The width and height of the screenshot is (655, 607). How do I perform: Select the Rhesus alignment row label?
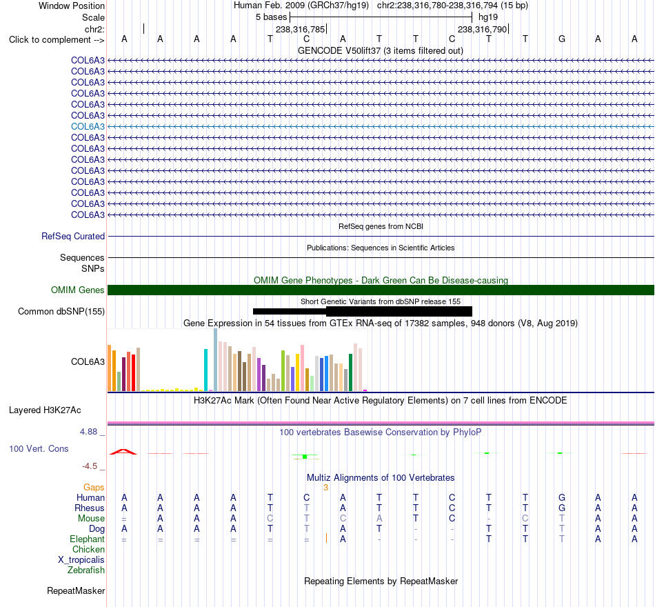click(x=90, y=508)
